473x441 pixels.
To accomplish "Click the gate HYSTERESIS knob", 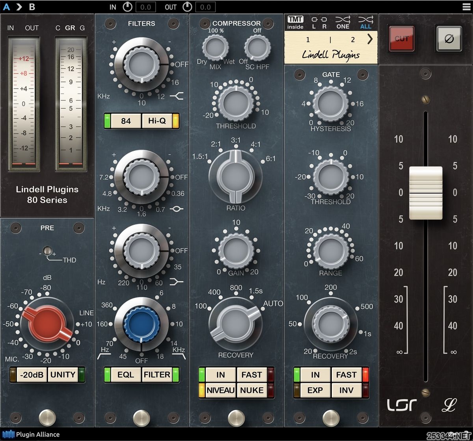I will tap(330, 104).
